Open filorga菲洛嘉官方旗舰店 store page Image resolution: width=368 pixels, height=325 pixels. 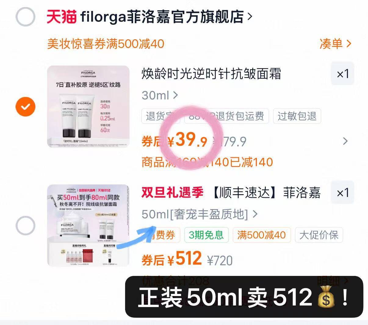[x=166, y=17]
